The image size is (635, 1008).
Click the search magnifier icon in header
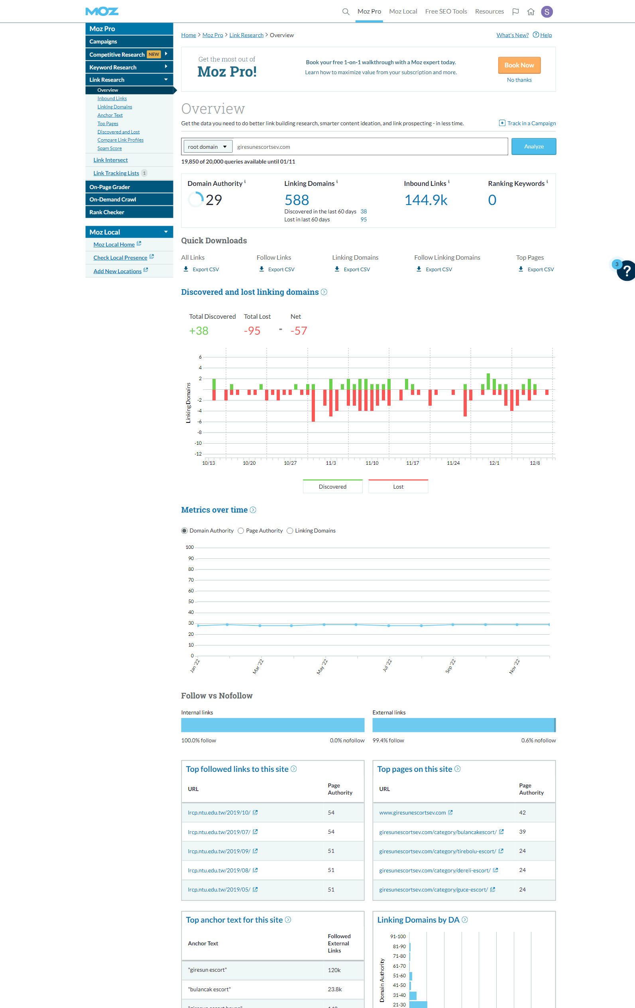tap(346, 12)
